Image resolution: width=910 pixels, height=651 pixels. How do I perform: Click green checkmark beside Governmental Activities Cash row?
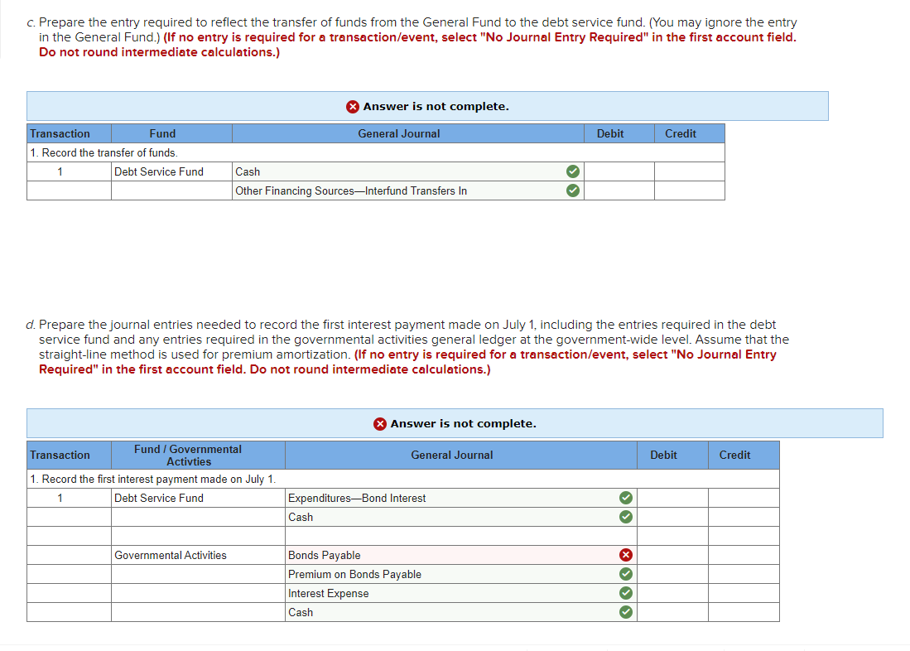pos(626,612)
